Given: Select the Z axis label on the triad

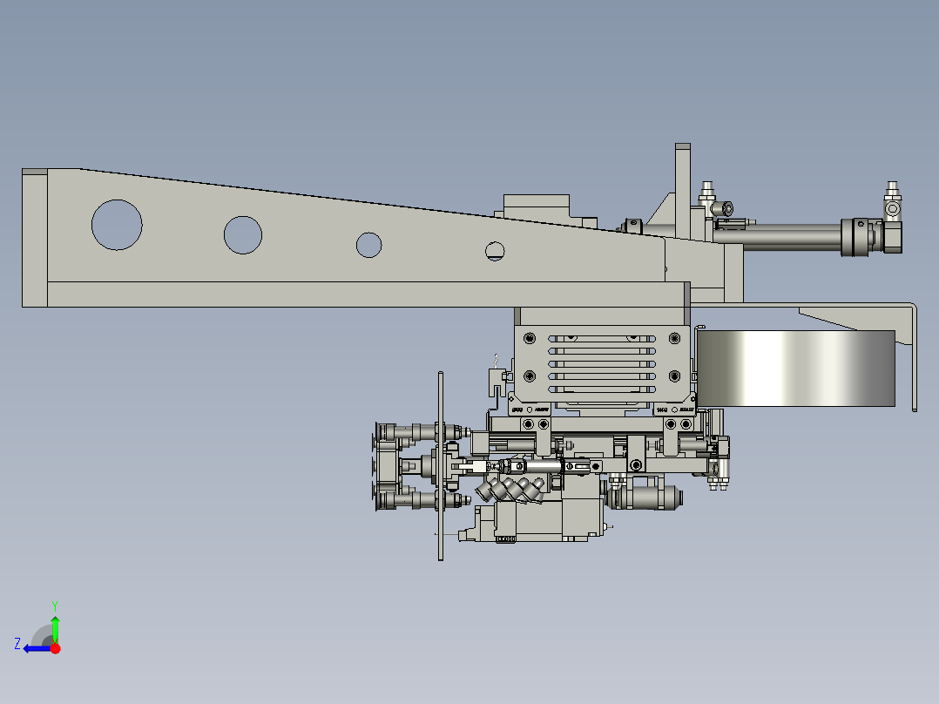Looking at the screenshot, I should coord(17,642).
